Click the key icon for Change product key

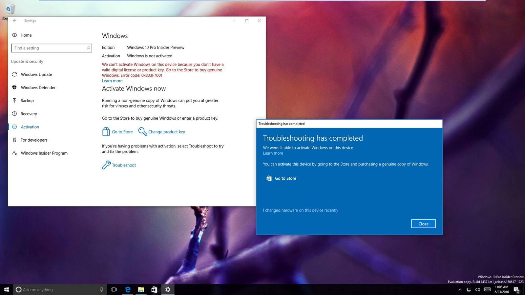pos(142,132)
